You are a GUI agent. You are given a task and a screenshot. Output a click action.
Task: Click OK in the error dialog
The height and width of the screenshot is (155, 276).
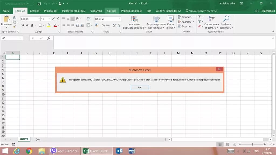coord(140,87)
